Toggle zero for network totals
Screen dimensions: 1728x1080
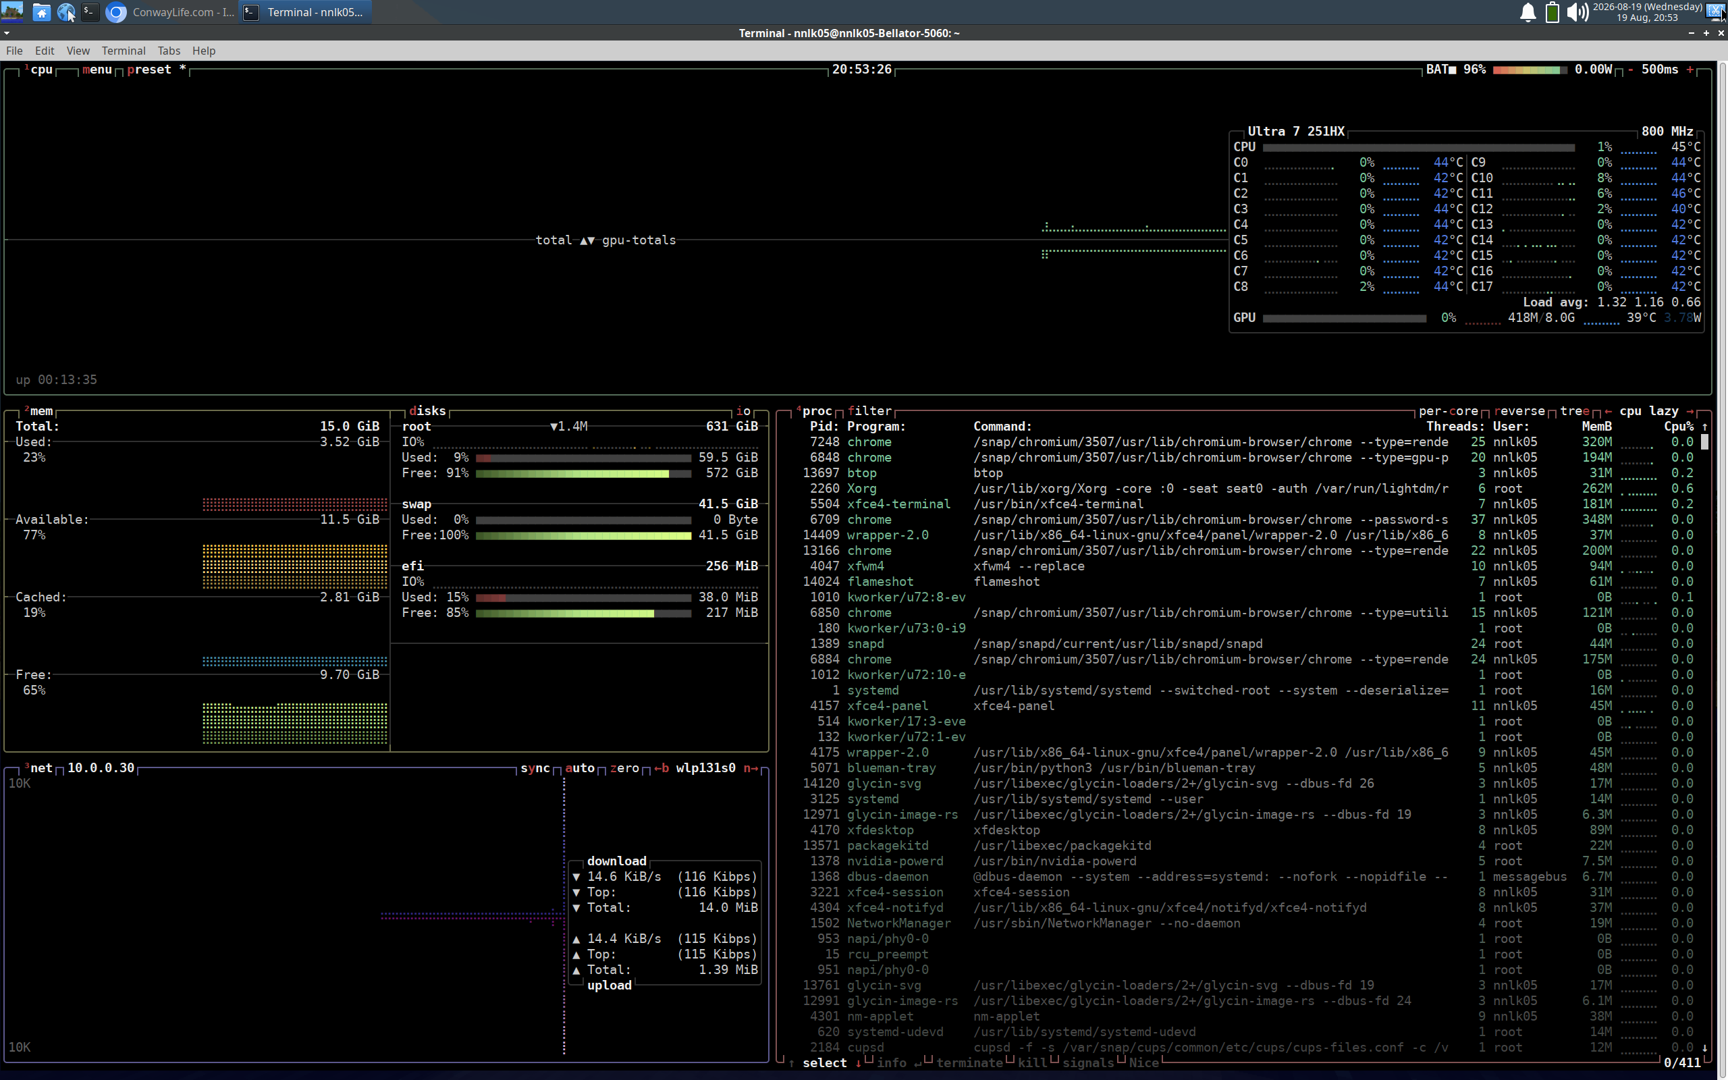[x=625, y=768]
